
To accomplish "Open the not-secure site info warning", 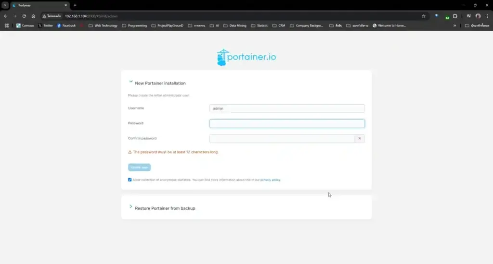I will [x=52, y=16].
